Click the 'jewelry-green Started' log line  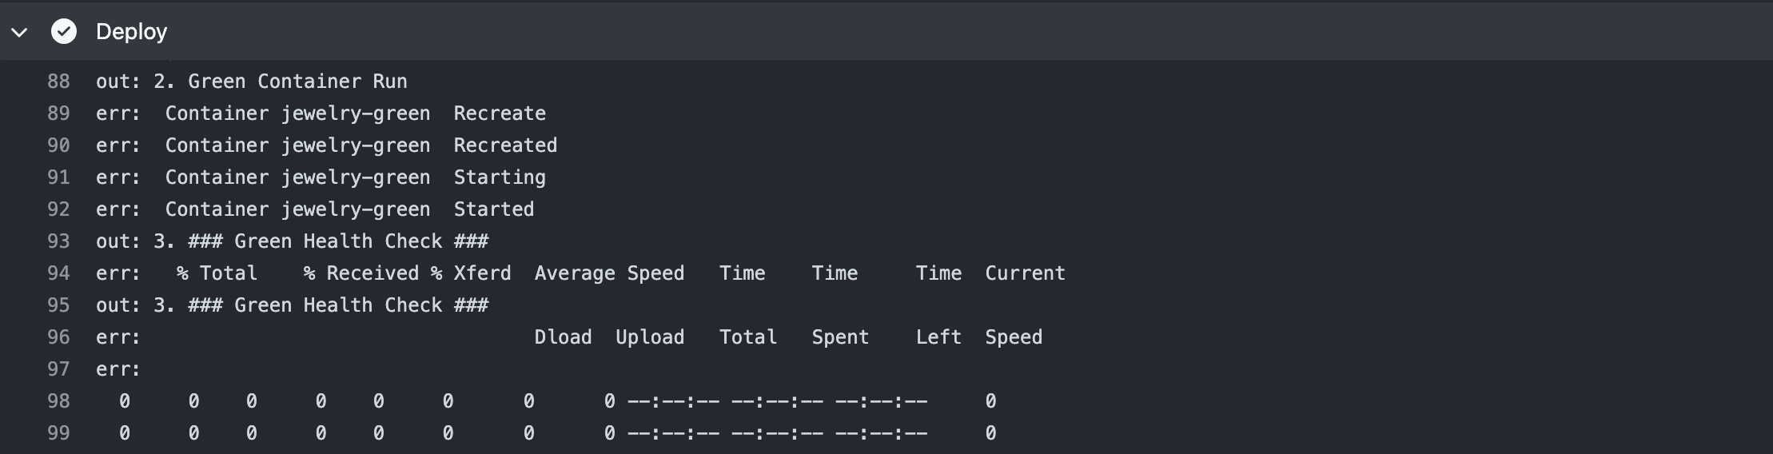pos(315,209)
